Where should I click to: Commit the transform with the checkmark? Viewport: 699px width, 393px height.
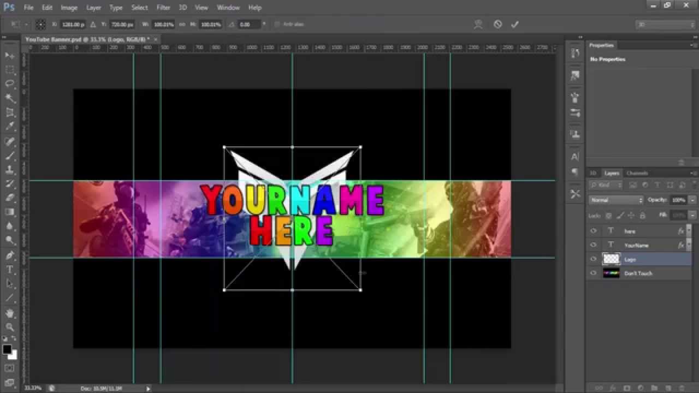tap(514, 24)
